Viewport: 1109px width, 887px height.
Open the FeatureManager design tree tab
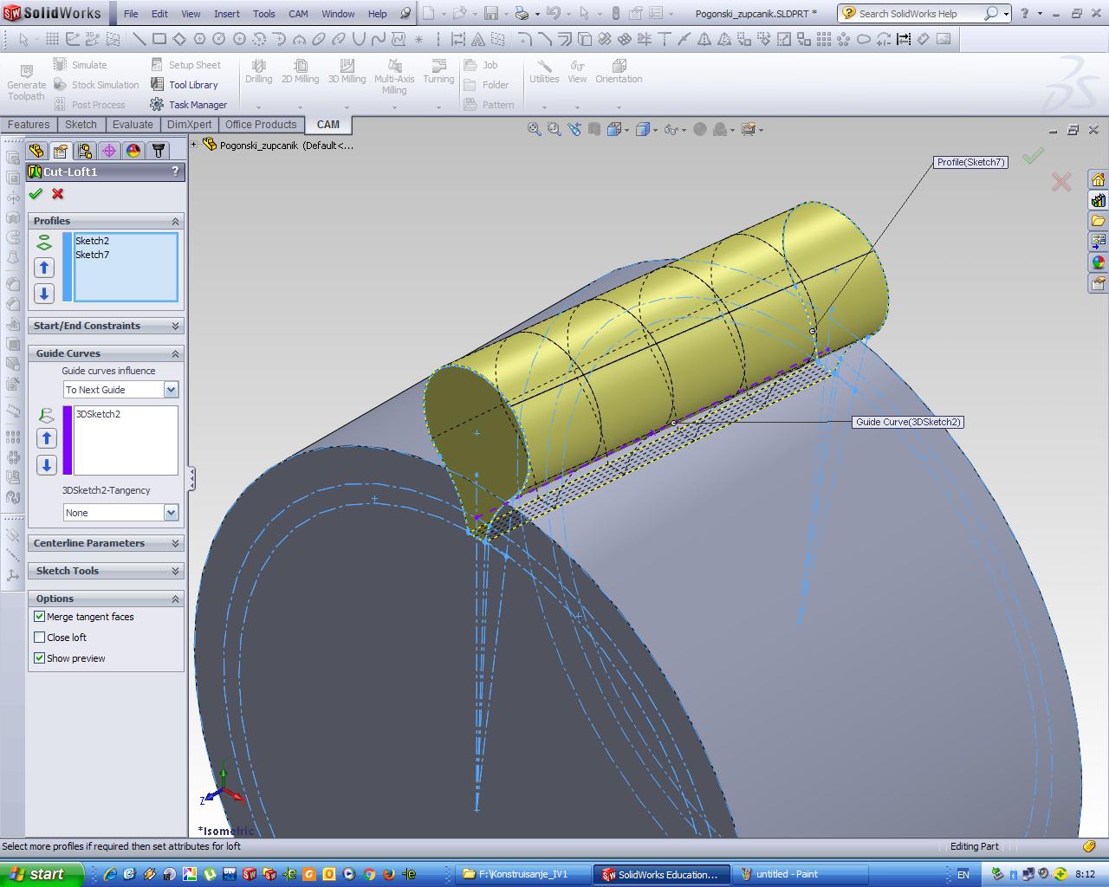[x=36, y=151]
